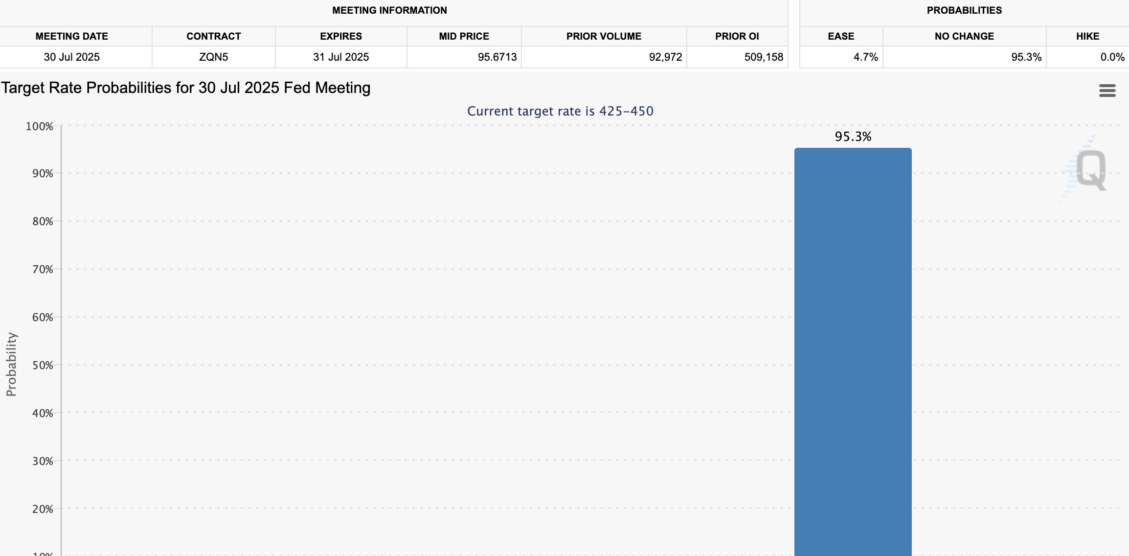Click the prior volume value 92,972

[665, 57]
